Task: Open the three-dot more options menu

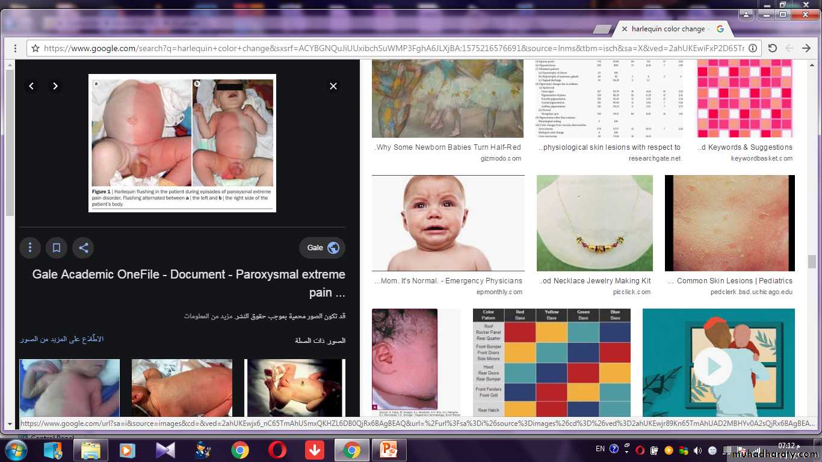Action: 30,247
